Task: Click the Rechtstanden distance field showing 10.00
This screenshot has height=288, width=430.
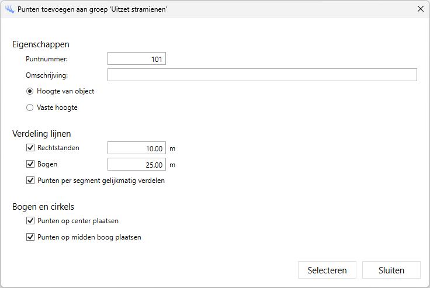Action: point(137,148)
